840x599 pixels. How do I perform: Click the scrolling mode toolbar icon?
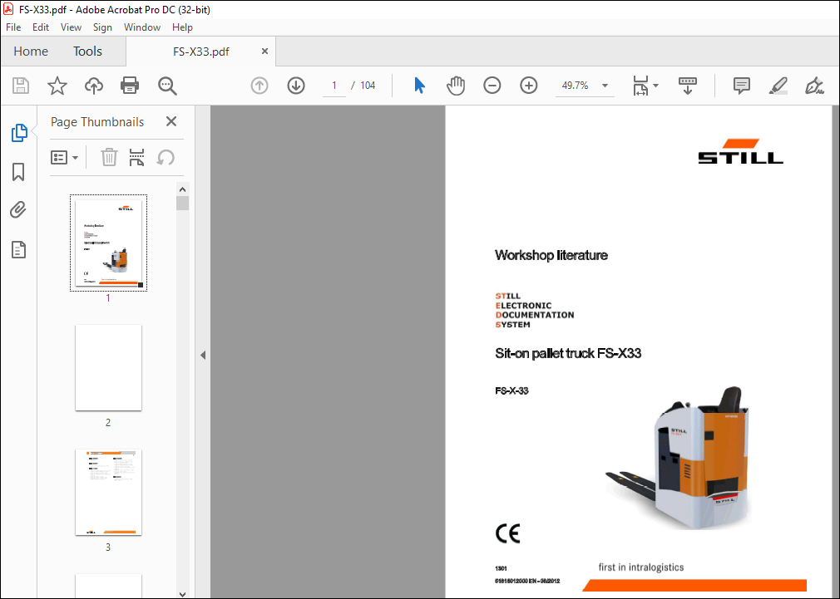click(x=687, y=86)
